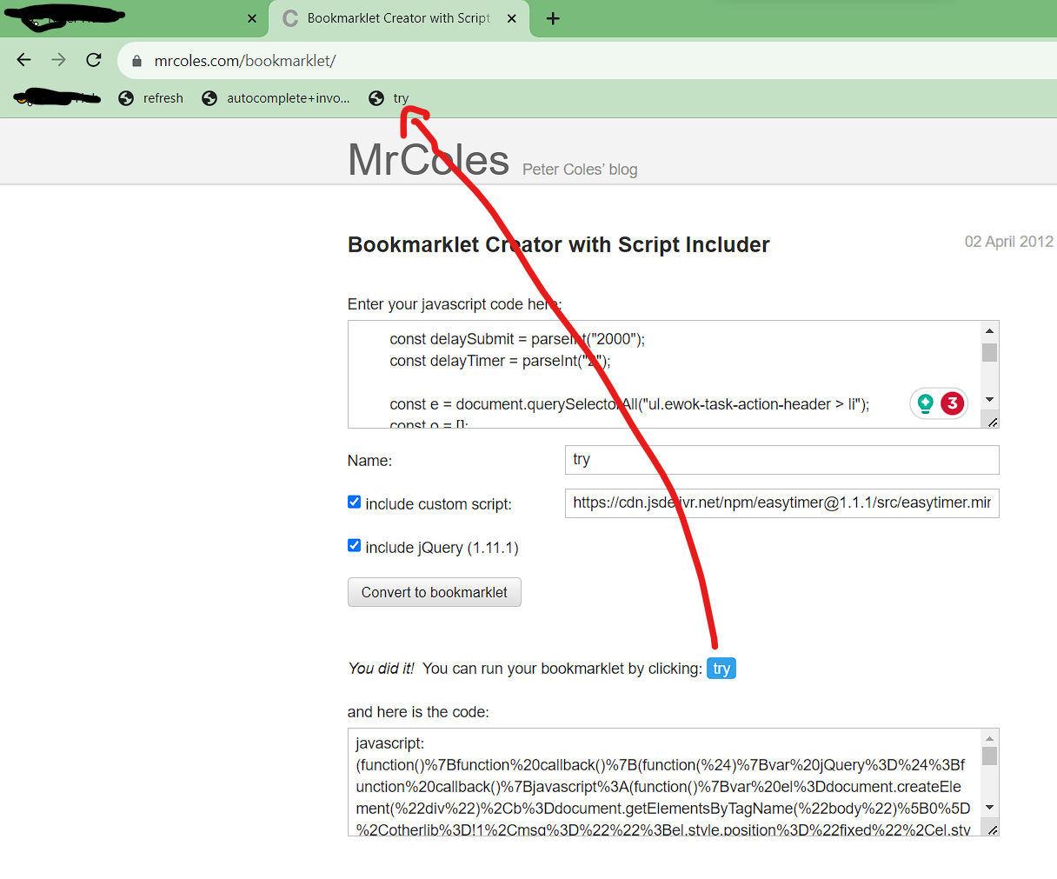Open the 'autocomplete+invo...' bookmark

(x=276, y=98)
